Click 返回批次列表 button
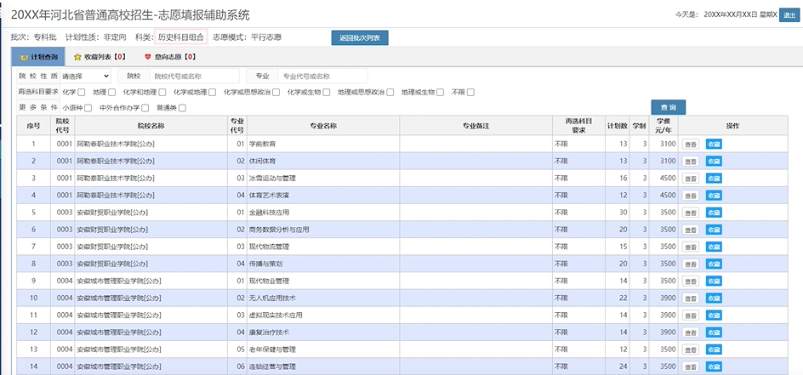Screen dimensions: 803x375 click(360, 37)
